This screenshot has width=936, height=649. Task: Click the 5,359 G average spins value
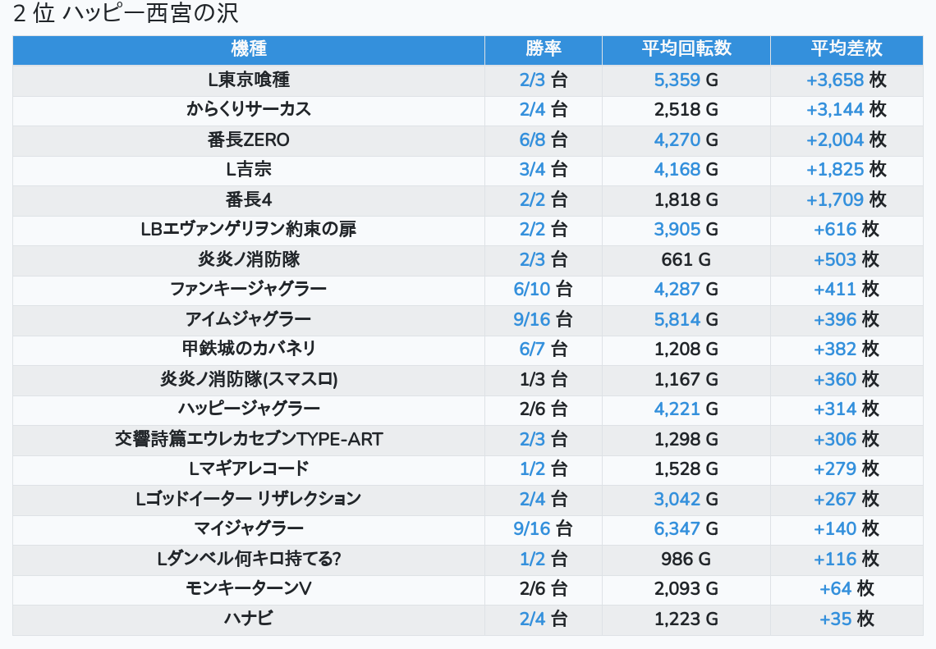click(x=686, y=80)
